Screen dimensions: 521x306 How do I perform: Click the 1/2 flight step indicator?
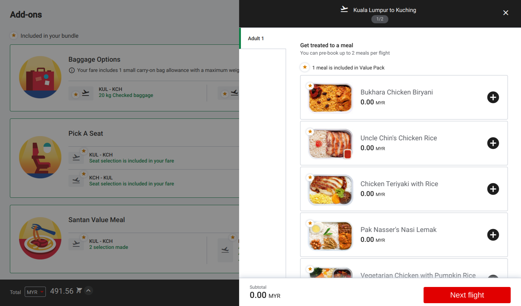tap(380, 19)
